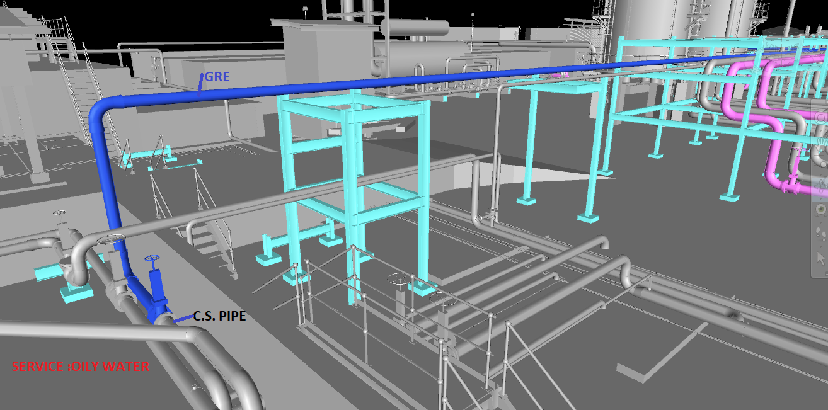The height and width of the screenshot is (410, 828).
Task: Select the grey horizontal vessel on rooftop
Action: [414, 28]
